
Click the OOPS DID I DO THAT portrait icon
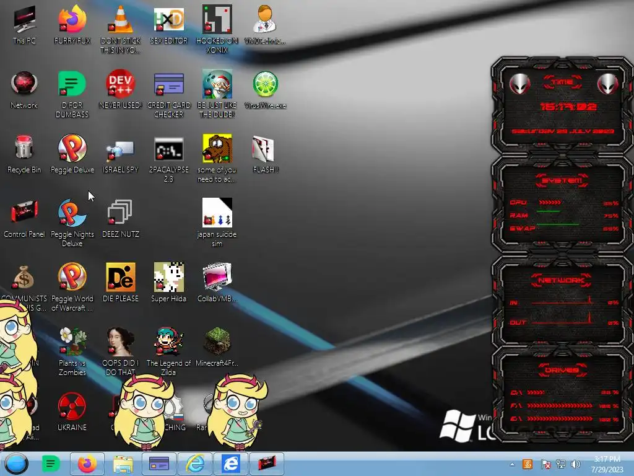[x=121, y=351]
